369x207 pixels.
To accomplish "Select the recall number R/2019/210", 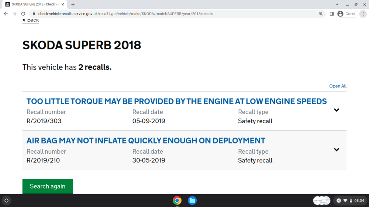I will coord(43,160).
